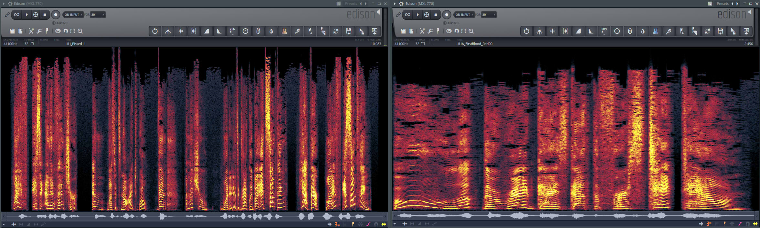
Task: Click the magnet snap icon in left Edison
Action: pos(66,31)
